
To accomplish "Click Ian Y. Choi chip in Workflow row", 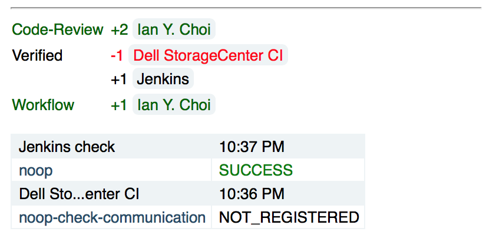I will (x=174, y=105).
